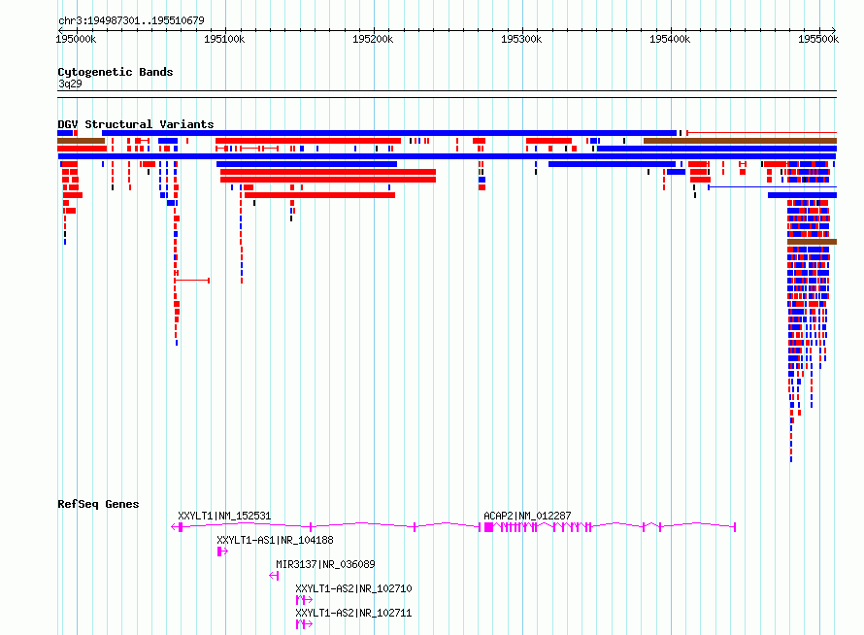Click the lowest wide red variant bar near 195200k
Viewport: 864px width, 635px height.
coord(319,195)
